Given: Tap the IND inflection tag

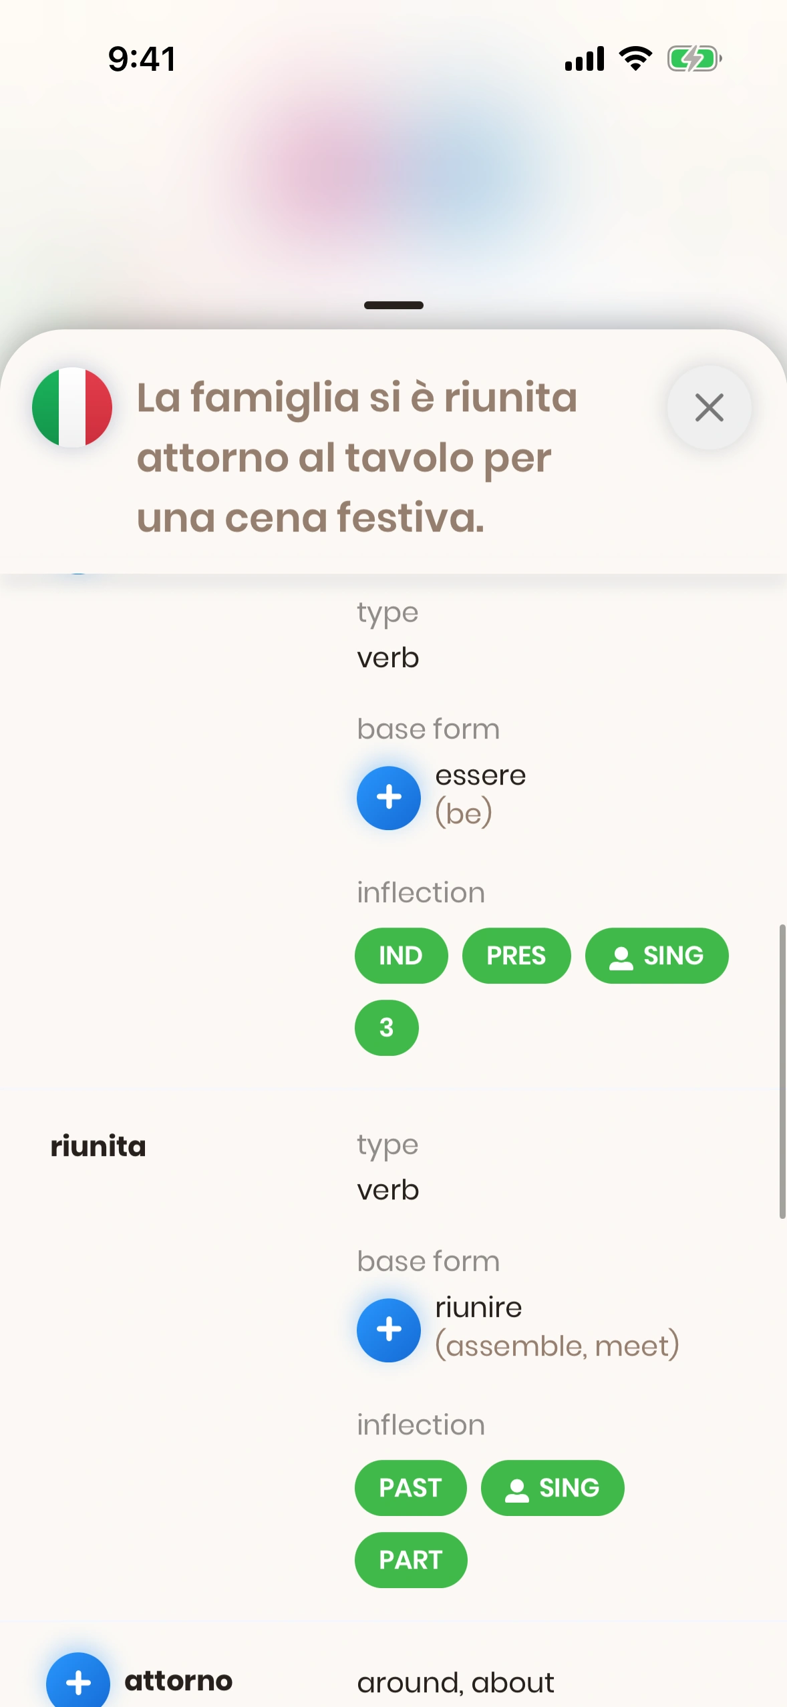Looking at the screenshot, I should [x=401, y=956].
